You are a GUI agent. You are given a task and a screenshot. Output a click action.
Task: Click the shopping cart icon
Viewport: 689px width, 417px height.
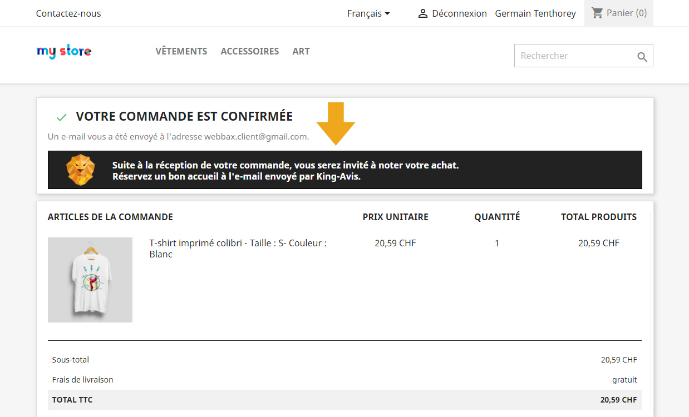597,13
